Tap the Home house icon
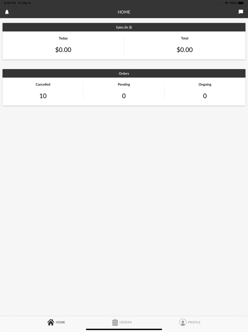 click(51, 322)
